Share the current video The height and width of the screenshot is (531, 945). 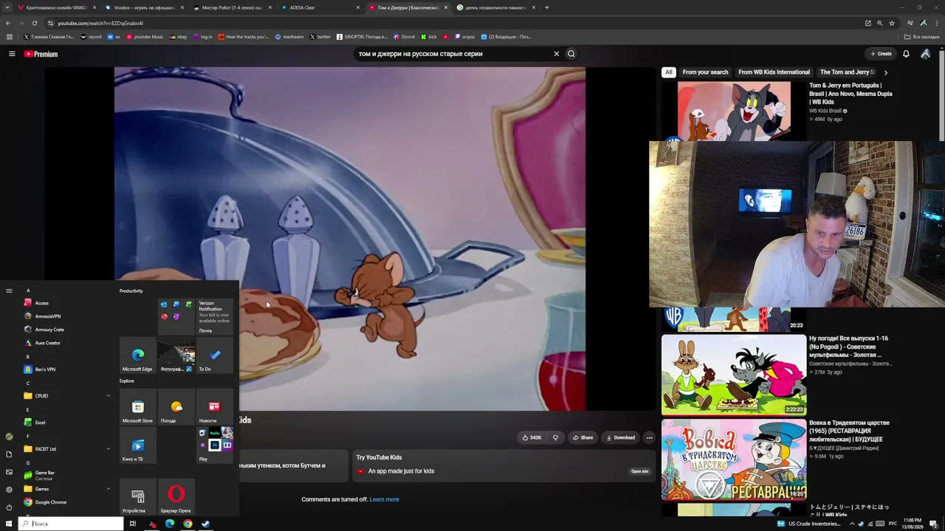pyautogui.click(x=583, y=437)
